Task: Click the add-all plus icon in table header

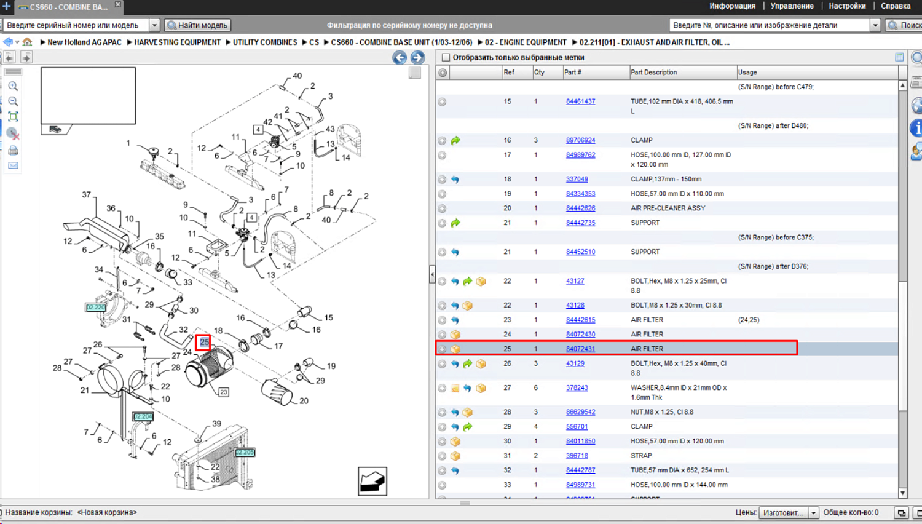Action: pyautogui.click(x=443, y=73)
